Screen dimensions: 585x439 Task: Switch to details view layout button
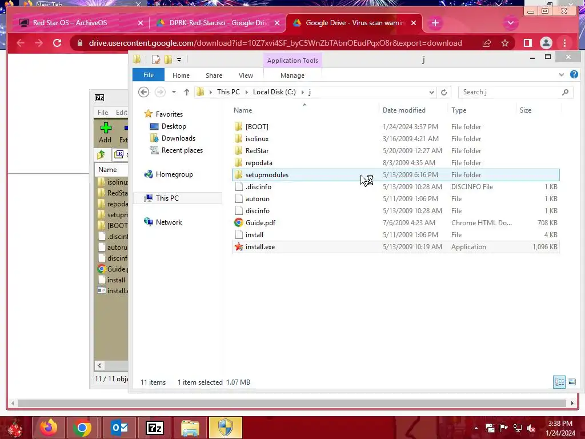559,382
